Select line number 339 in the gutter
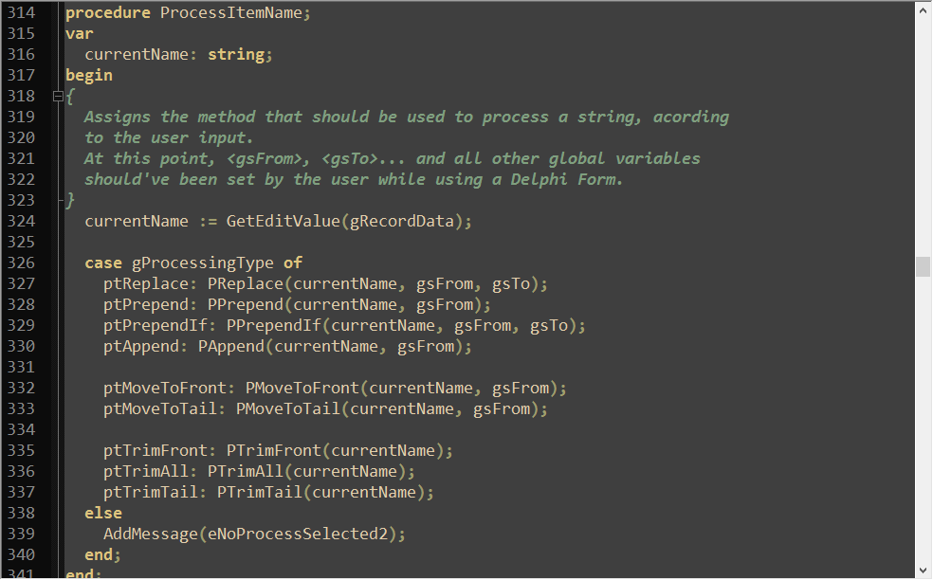The image size is (933, 580). click(20, 534)
